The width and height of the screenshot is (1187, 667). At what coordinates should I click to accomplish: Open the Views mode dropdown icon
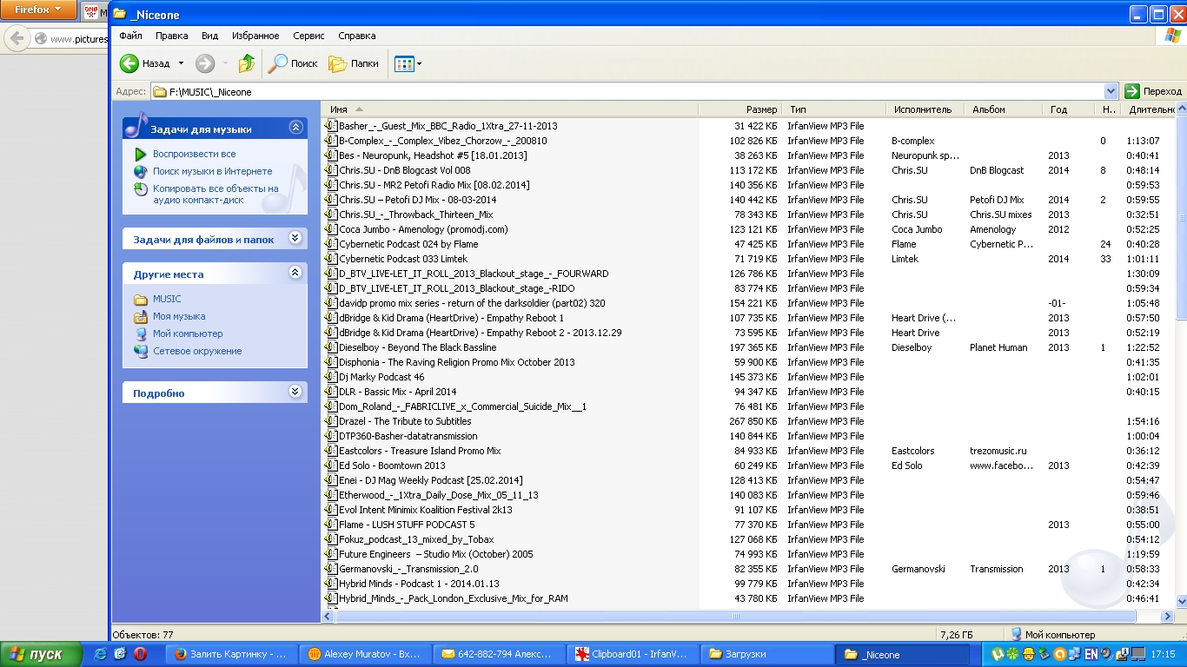(x=408, y=63)
